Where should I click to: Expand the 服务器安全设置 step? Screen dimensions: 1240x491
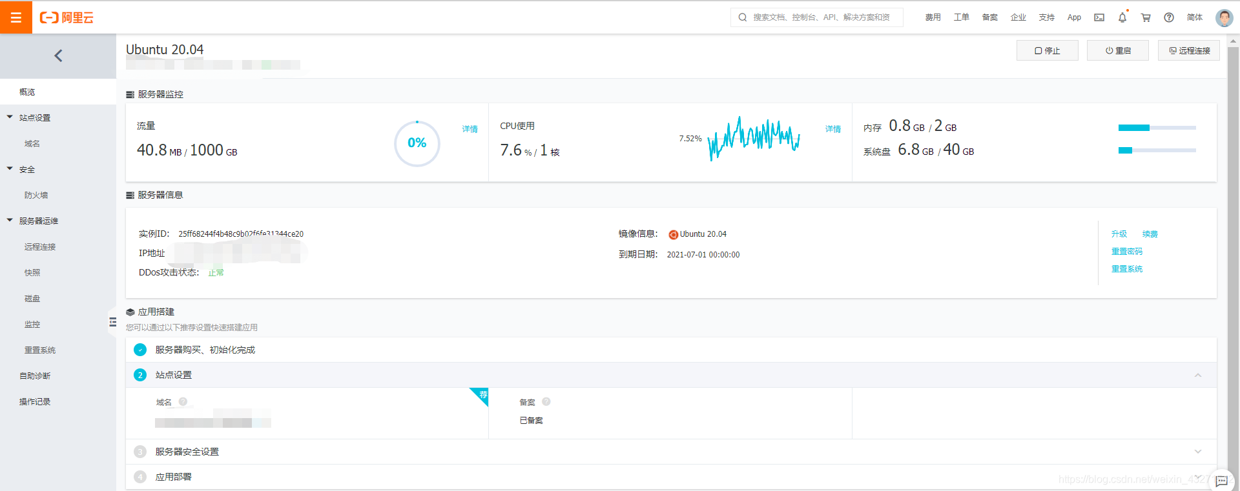click(1198, 452)
